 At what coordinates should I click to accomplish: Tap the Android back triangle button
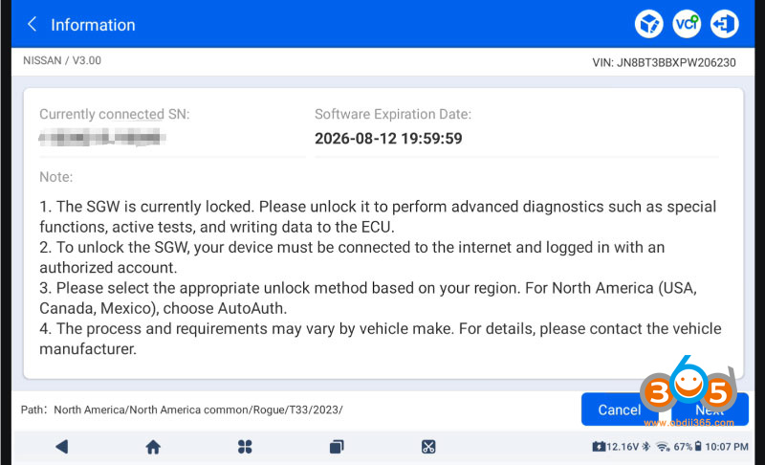coord(61,447)
